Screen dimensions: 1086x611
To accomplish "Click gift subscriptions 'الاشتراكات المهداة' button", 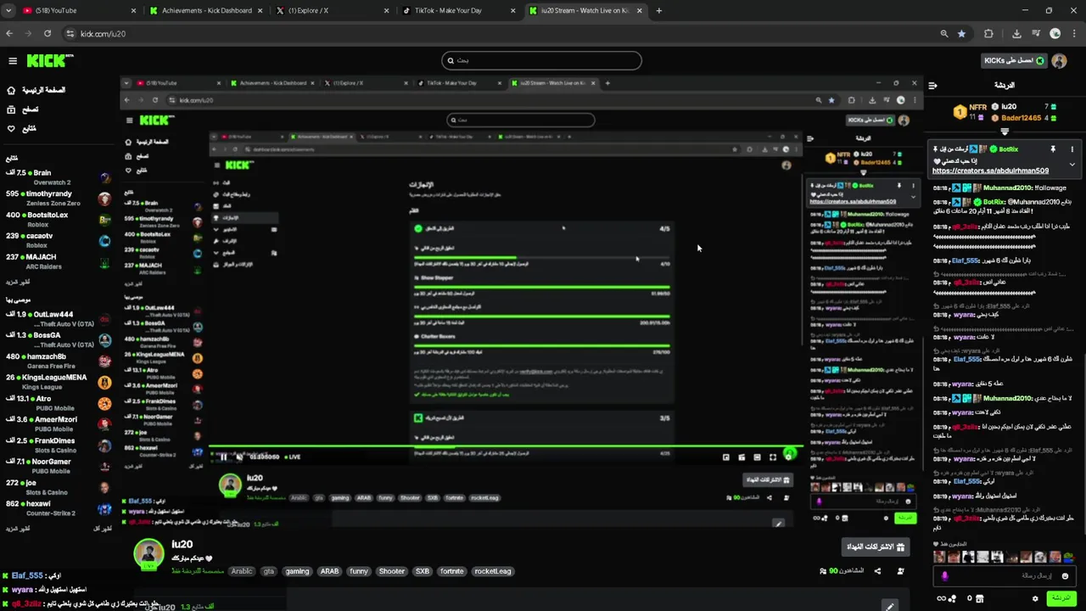I will (x=876, y=547).
